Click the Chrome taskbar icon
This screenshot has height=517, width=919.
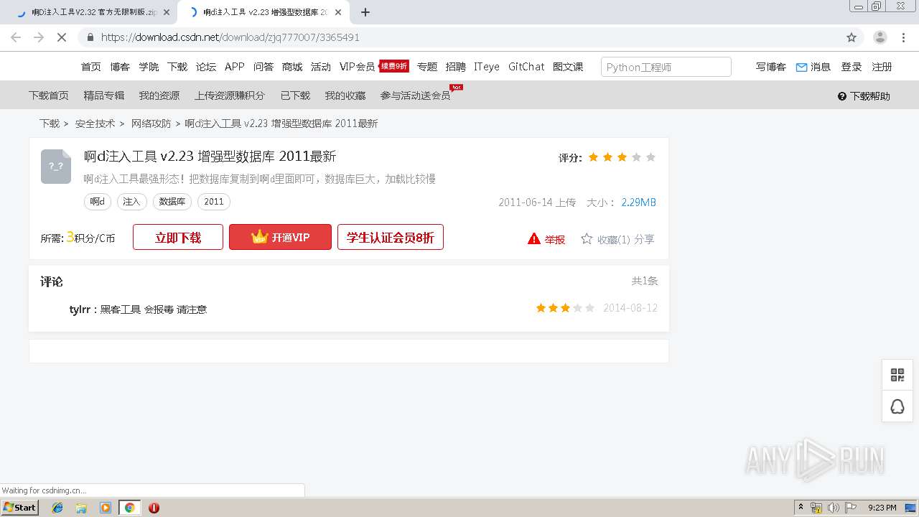tap(129, 508)
